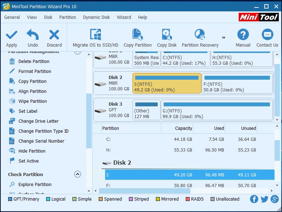The height and width of the screenshot is (212, 282).
Task: Open the View menu
Action: coord(32,17)
